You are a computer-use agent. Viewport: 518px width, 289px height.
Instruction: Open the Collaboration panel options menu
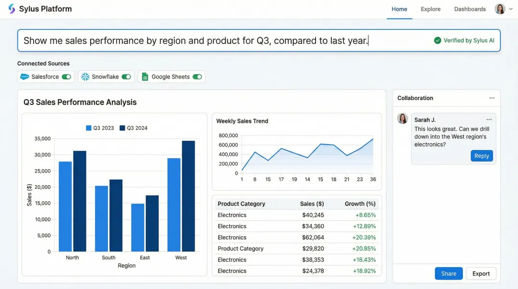[492, 98]
